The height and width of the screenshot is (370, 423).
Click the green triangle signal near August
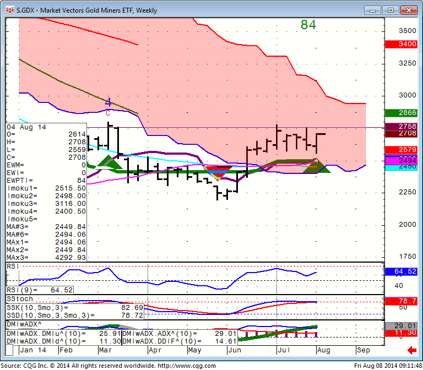[x=316, y=166]
